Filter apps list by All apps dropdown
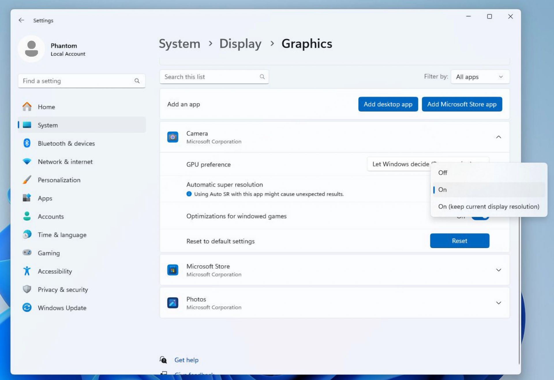Viewport: 554px width, 380px height. point(479,77)
